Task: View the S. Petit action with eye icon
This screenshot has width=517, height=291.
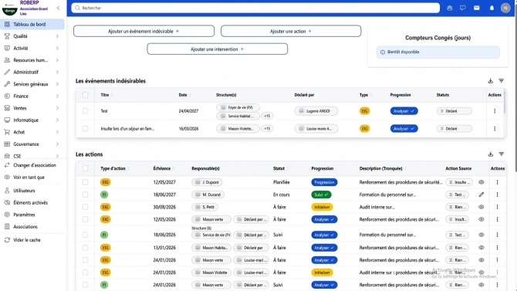Action: tap(482, 207)
